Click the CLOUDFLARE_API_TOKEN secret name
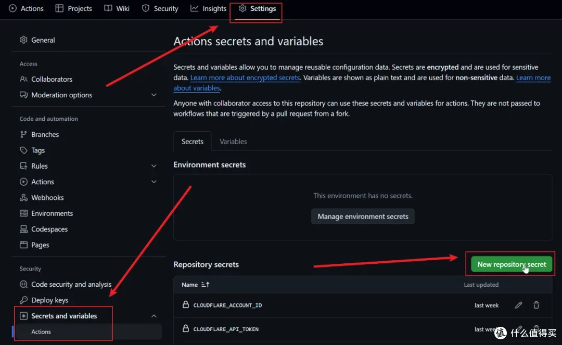 coord(226,329)
